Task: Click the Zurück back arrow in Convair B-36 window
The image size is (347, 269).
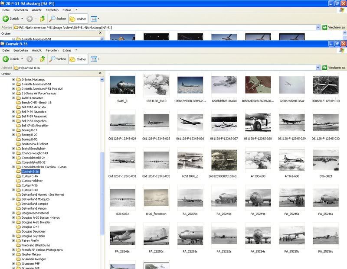Action: coord(6,59)
